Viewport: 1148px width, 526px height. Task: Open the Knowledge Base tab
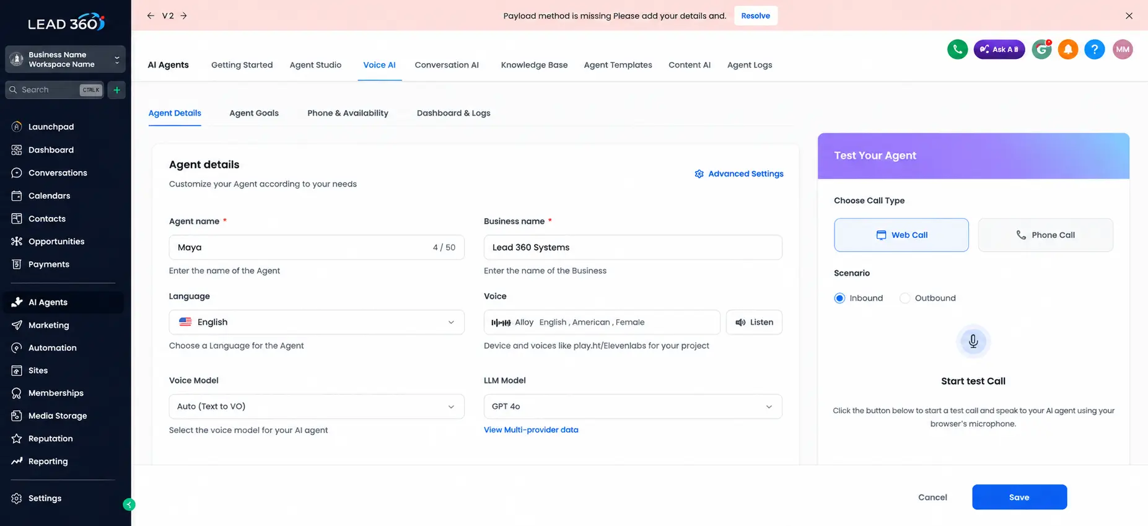(534, 65)
